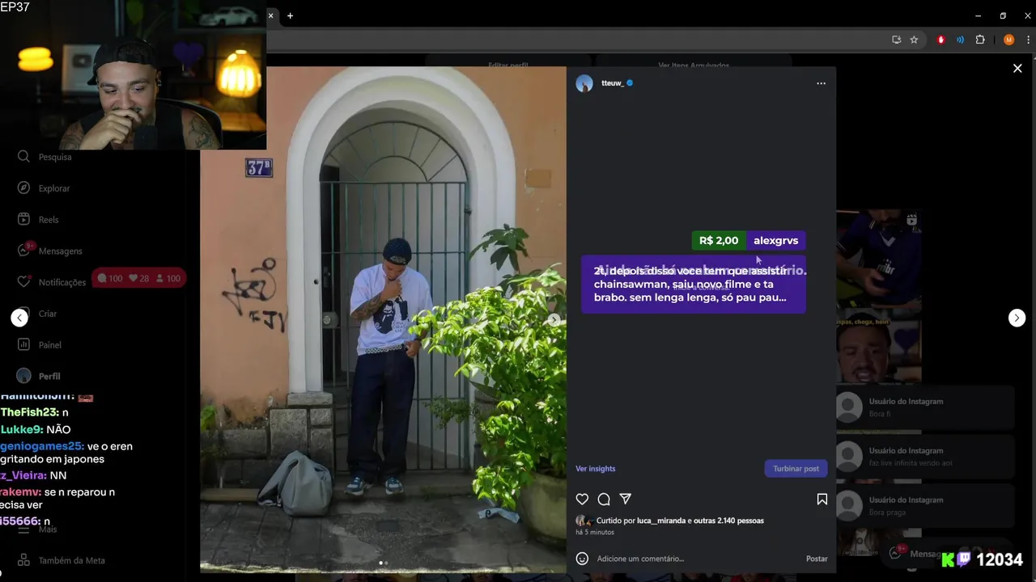Go to next post arrow
Screen dimensions: 1036x582
pyautogui.click(x=1017, y=318)
